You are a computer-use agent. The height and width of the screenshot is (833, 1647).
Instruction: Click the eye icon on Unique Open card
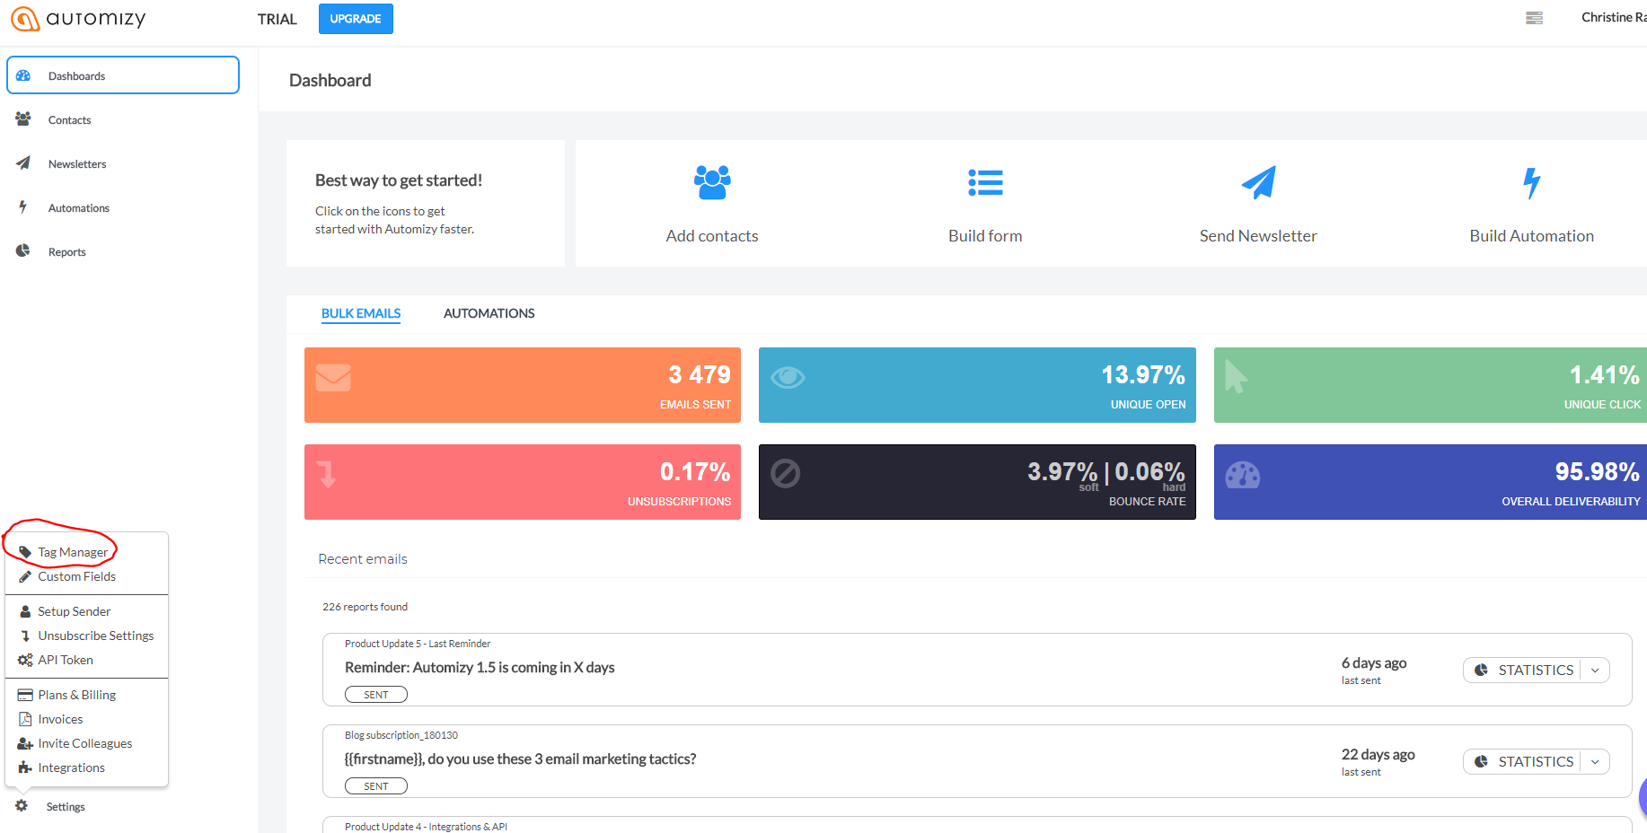788,377
